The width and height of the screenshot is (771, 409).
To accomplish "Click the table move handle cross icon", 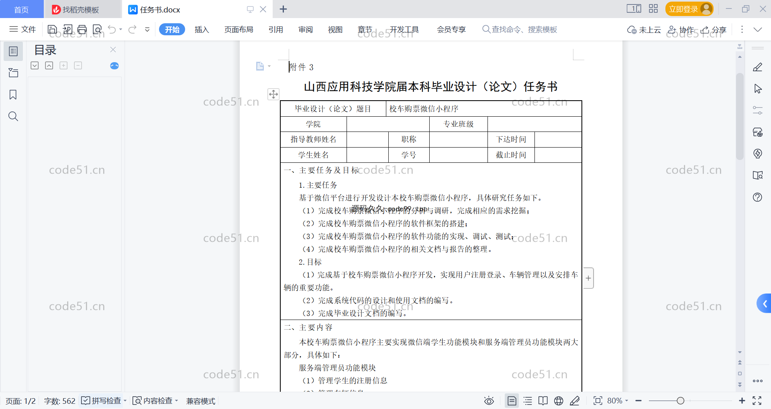I will pyautogui.click(x=273, y=94).
